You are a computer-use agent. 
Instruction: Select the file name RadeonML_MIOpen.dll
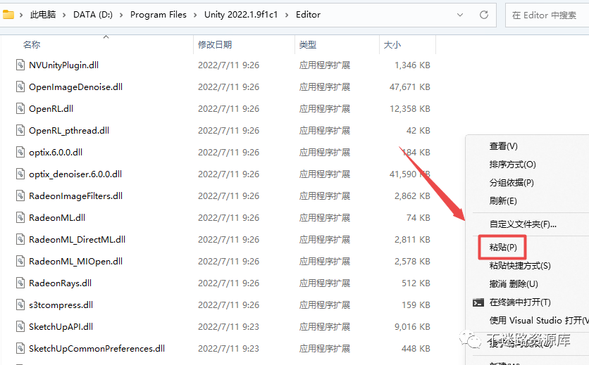pyautogui.click(x=75, y=261)
